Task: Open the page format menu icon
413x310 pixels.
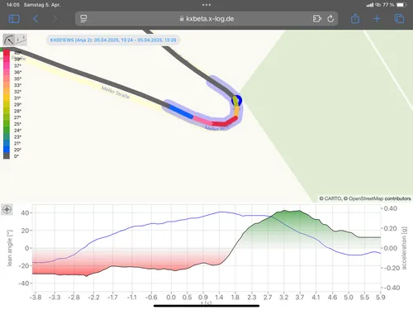Action: (83, 19)
